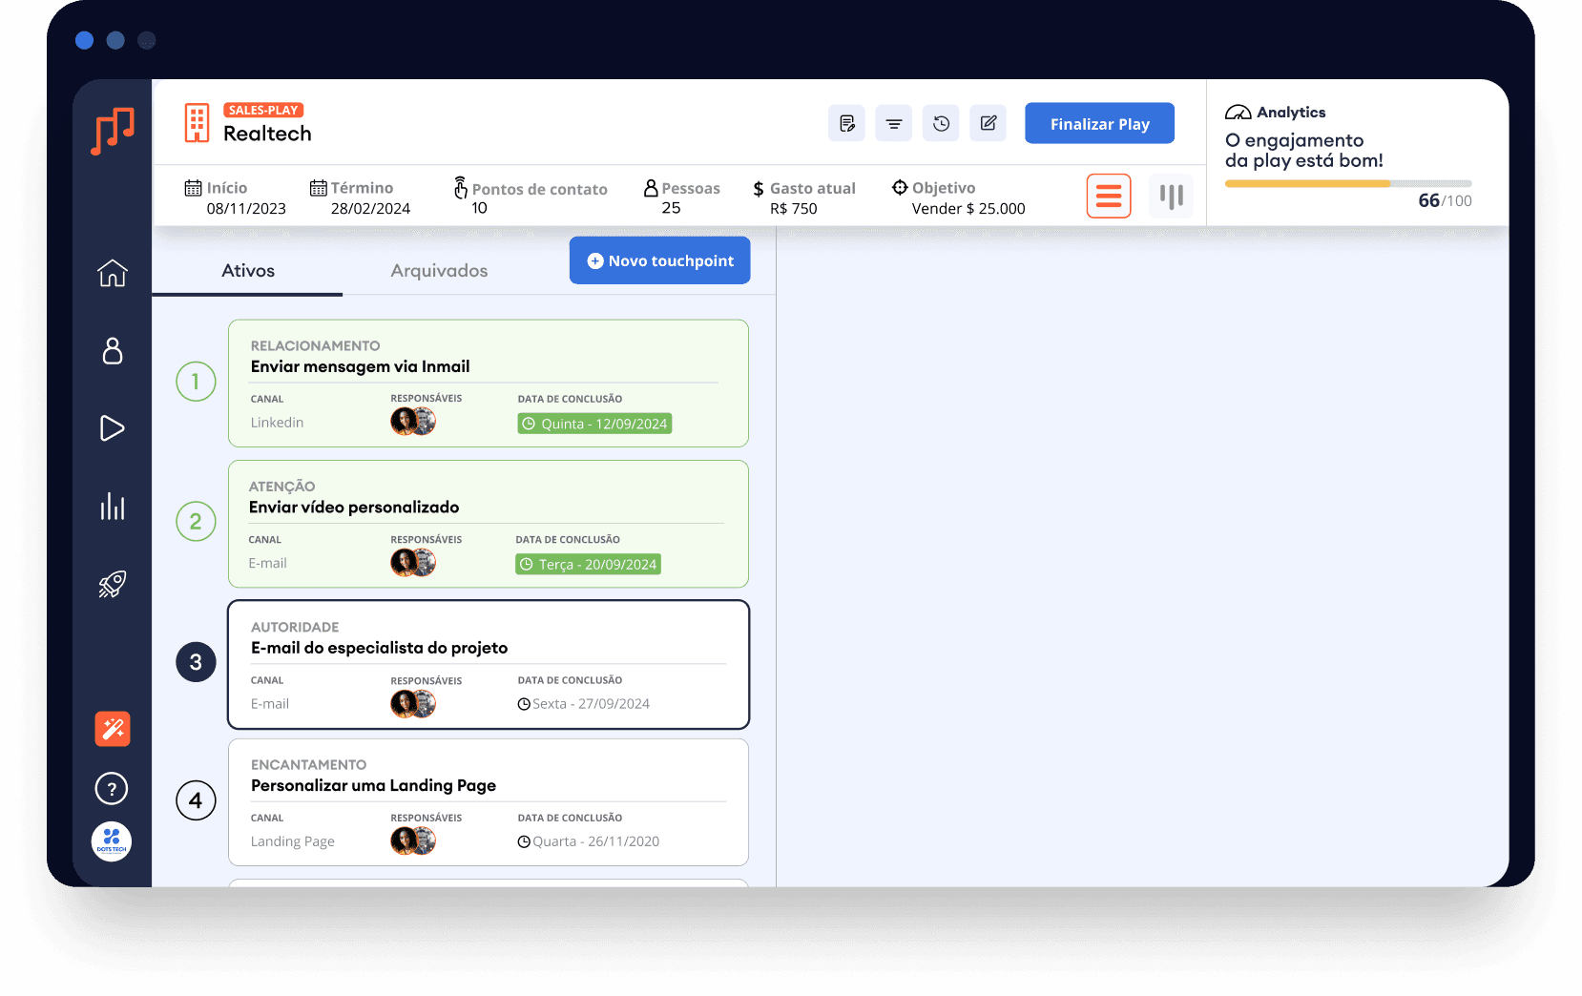The image size is (1582, 996).
Task: Select the Ativos tab
Action: [247, 271]
